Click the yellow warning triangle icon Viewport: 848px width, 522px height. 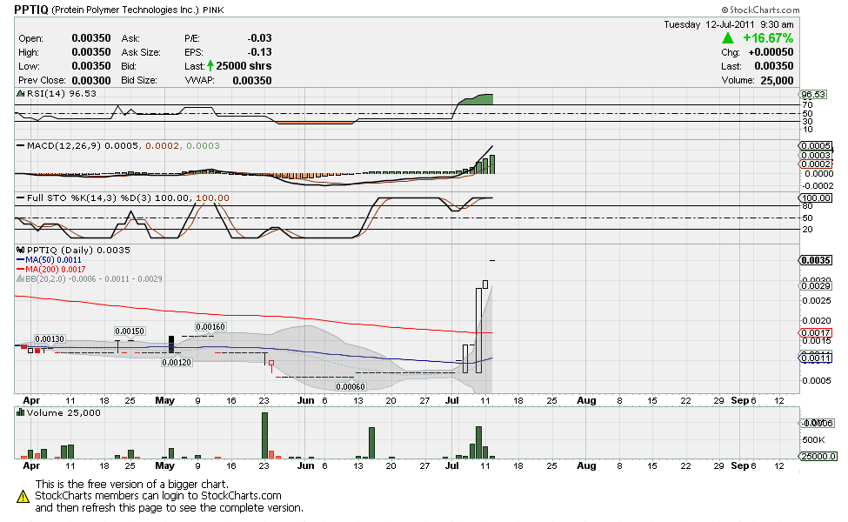tap(23, 496)
